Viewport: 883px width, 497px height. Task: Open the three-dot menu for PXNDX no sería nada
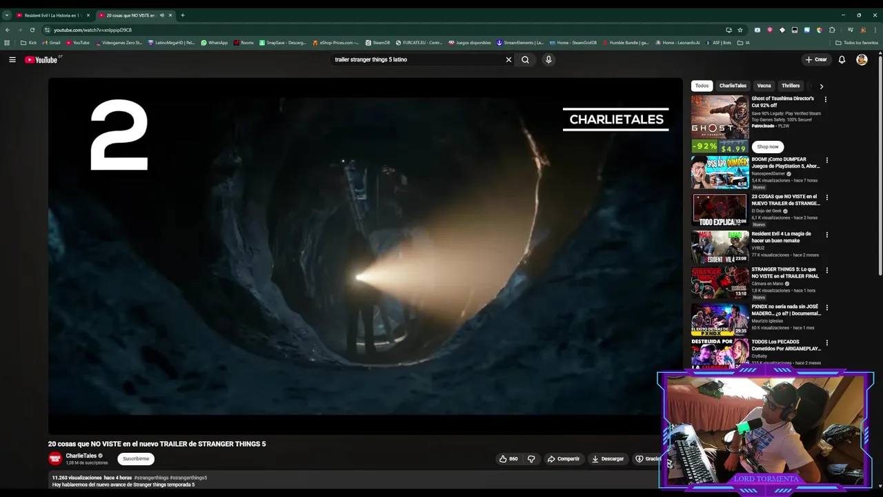click(827, 307)
